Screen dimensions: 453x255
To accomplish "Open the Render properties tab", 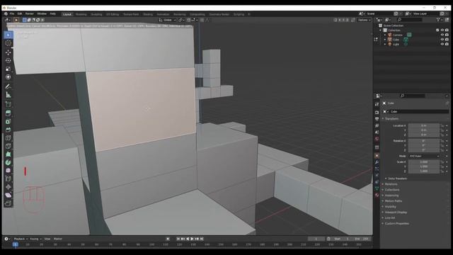I will click(x=377, y=112).
